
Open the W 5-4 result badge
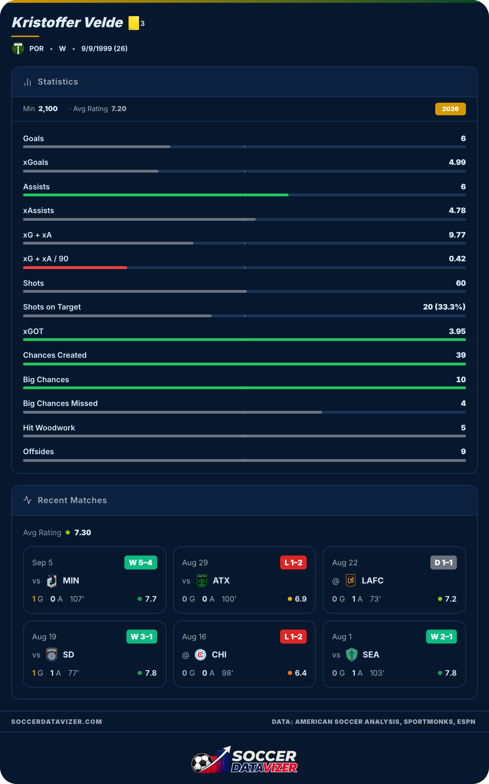coord(140,562)
